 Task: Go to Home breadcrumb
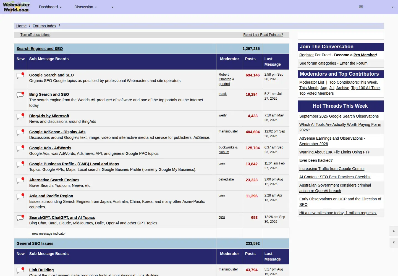click(21, 26)
